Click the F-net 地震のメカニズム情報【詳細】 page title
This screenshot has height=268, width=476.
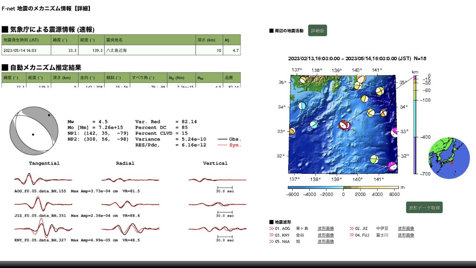coord(46,8)
